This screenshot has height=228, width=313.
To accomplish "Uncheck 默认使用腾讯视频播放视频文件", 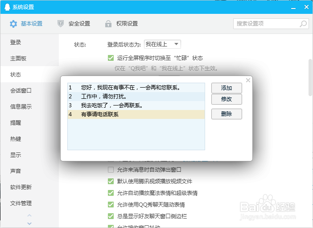I will (x=111, y=182).
